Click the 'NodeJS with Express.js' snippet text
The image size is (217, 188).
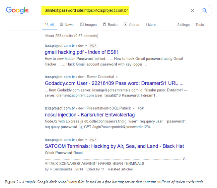click(x=115, y=124)
